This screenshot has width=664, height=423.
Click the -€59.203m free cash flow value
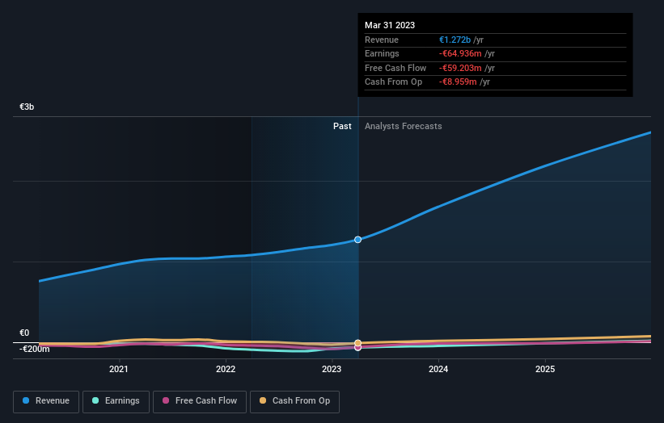point(460,68)
